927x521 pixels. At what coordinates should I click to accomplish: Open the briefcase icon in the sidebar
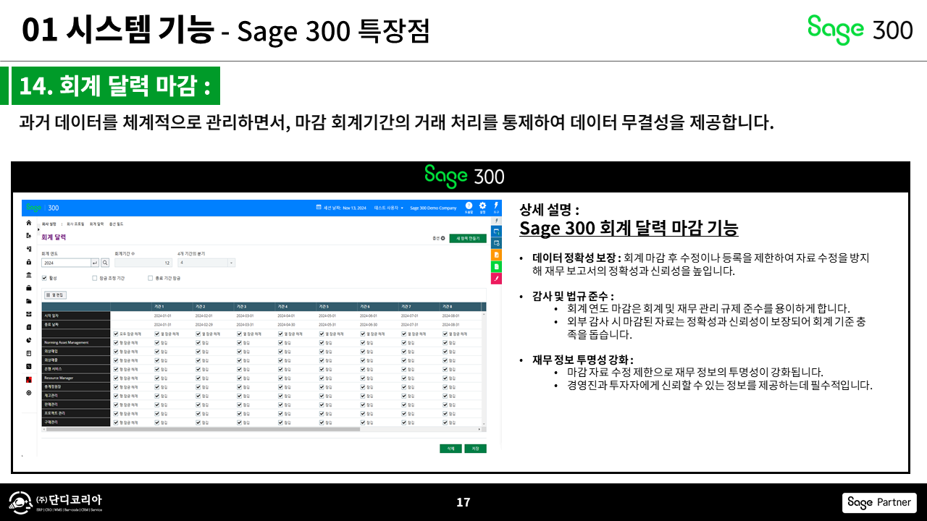[x=28, y=288]
